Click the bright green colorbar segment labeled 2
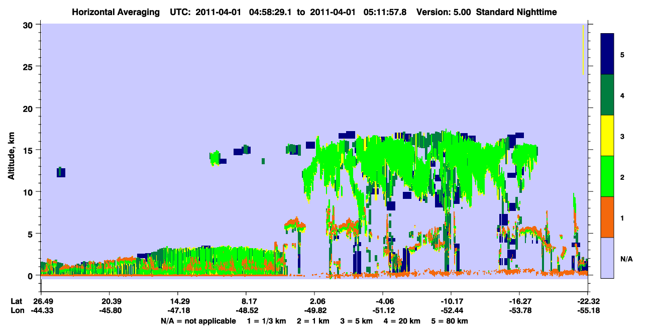653x335 pixels. [x=607, y=176]
